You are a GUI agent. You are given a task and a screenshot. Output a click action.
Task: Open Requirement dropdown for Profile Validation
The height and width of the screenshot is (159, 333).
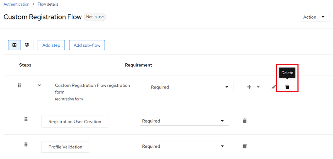click(184, 146)
